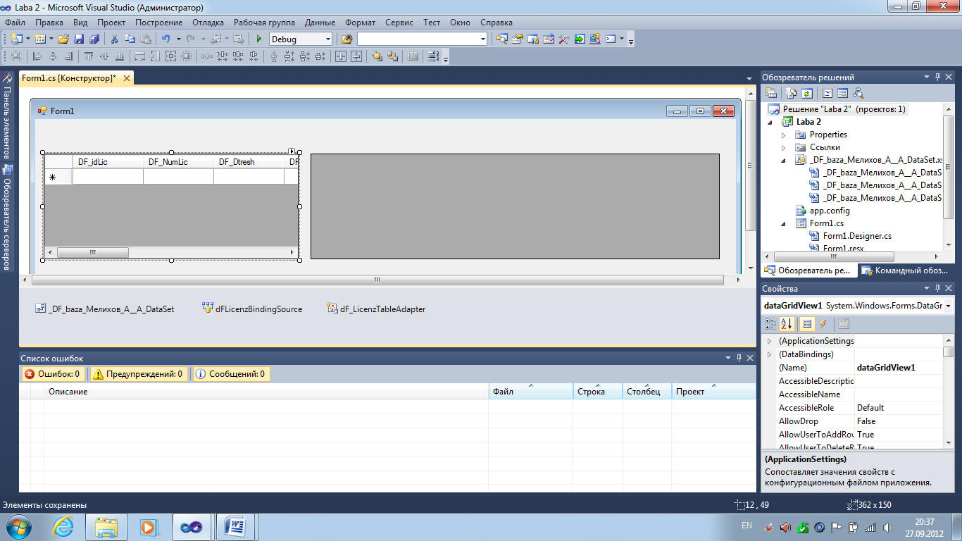This screenshot has width=962, height=541.
Task: Click the Open File folder icon
Action: (63, 39)
